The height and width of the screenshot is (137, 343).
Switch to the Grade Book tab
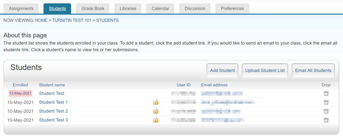coord(93,9)
